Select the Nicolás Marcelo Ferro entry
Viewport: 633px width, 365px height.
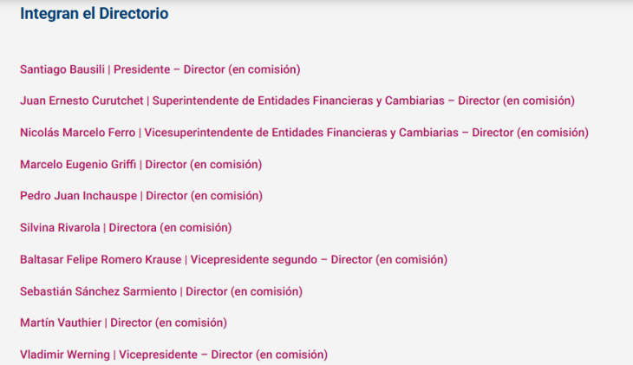pyautogui.click(x=304, y=133)
